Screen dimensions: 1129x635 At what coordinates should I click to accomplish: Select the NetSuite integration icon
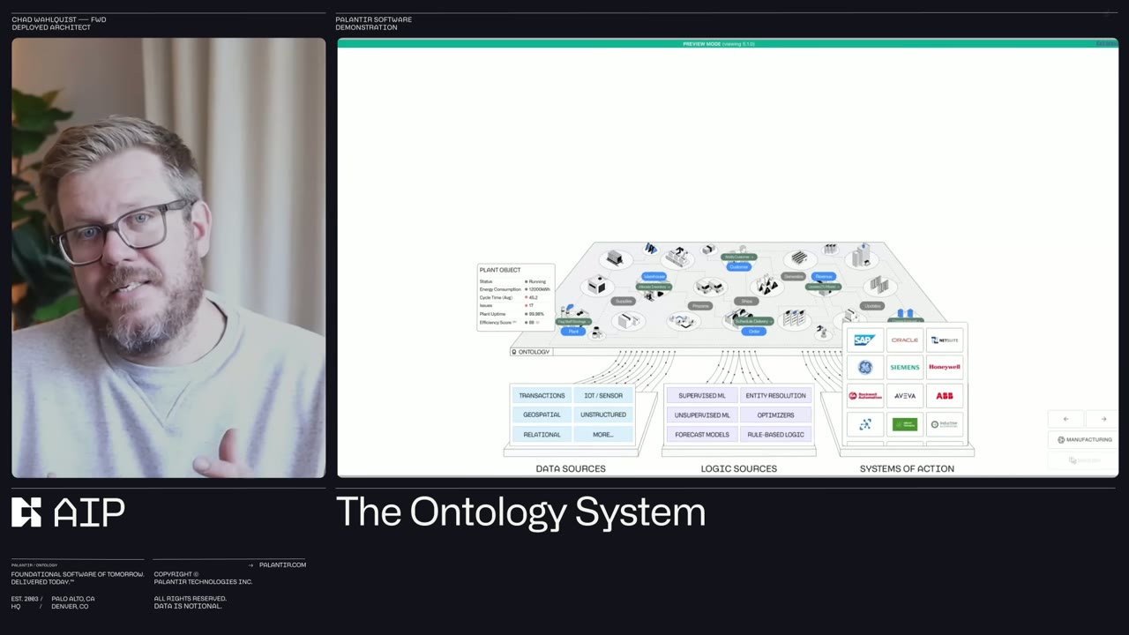click(x=944, y=340)
